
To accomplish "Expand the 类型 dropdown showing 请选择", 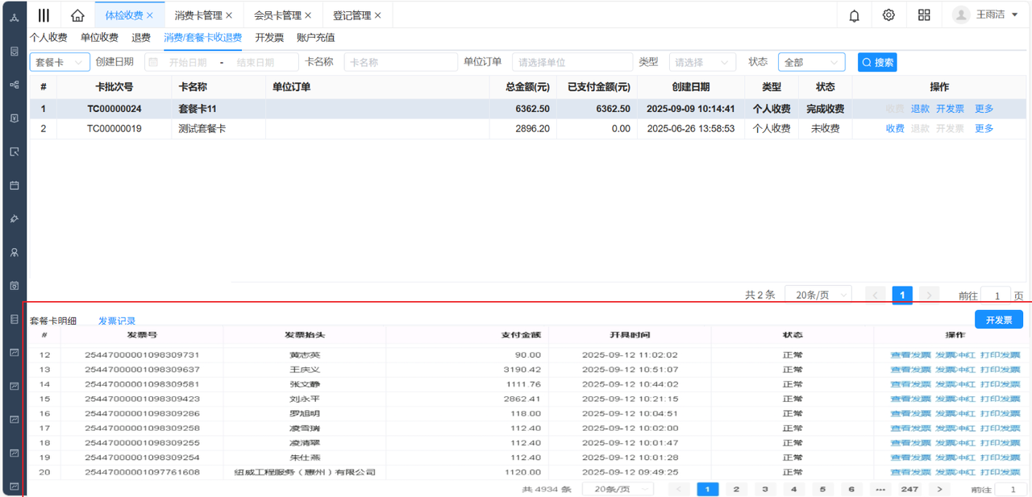I will click(x=702, y=62).
